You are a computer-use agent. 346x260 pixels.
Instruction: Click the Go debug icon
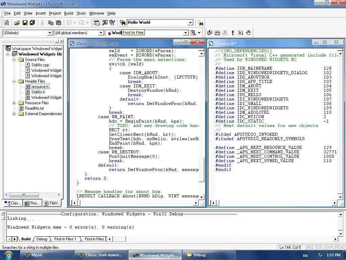pos(241,33)
